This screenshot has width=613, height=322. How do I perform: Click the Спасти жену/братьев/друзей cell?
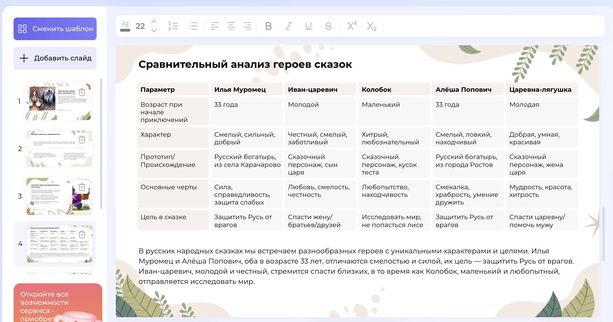point(320,220)
